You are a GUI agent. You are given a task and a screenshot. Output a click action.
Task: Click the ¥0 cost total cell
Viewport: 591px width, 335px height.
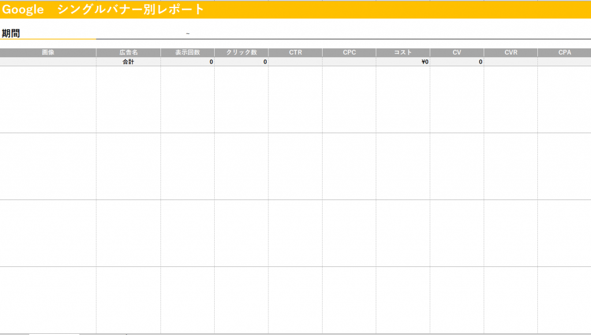(x=403, y=62)
